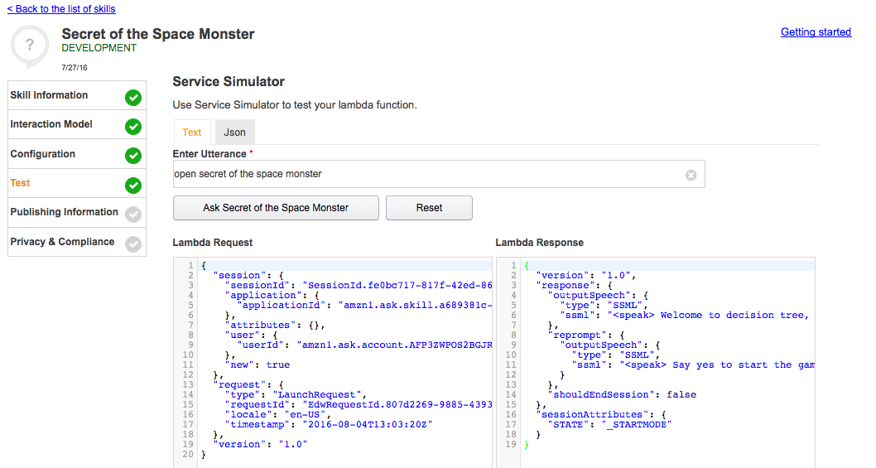
Task: Open the Privacy & Compliance section
Action: coord(62,242)
